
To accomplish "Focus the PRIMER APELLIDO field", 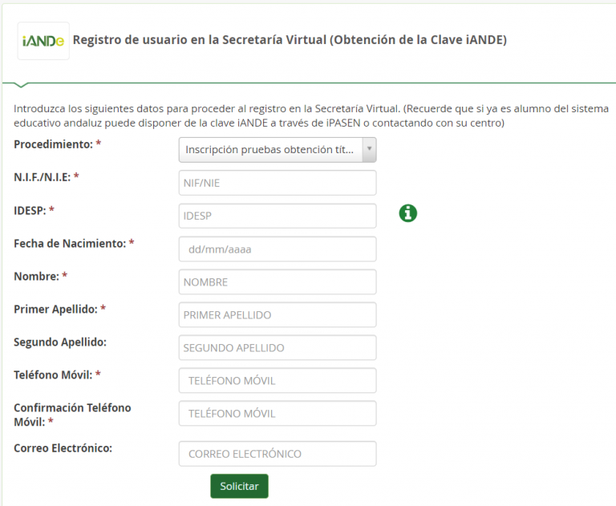I will [277, 315].
